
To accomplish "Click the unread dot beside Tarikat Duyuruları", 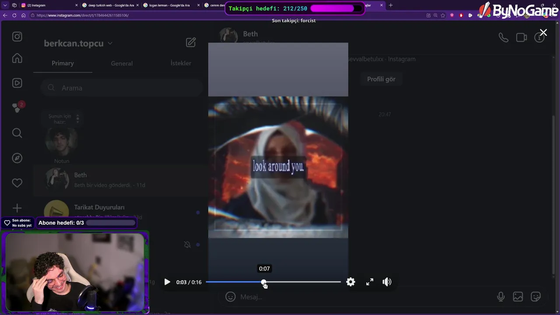I will [x=198, y=213].
